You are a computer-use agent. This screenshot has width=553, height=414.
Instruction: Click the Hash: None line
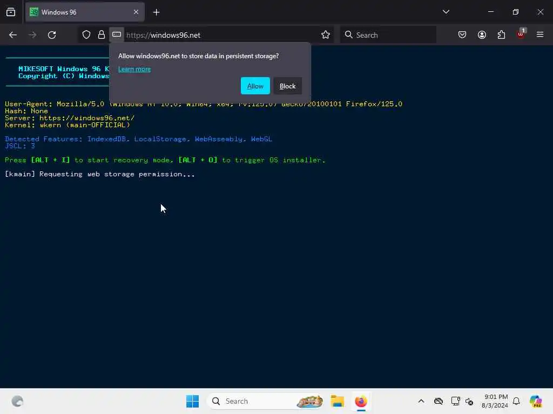coord(26,111)
